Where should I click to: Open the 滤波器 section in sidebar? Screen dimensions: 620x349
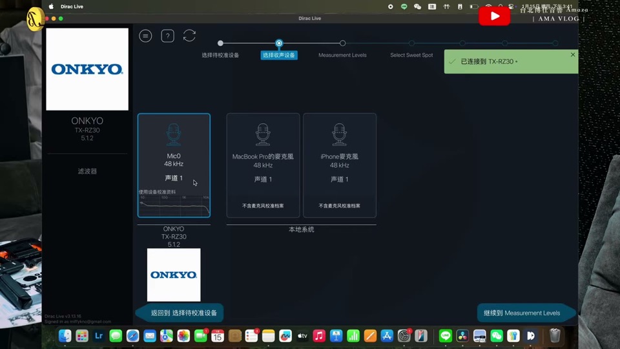pyautogui.click(x=87, y=171)
